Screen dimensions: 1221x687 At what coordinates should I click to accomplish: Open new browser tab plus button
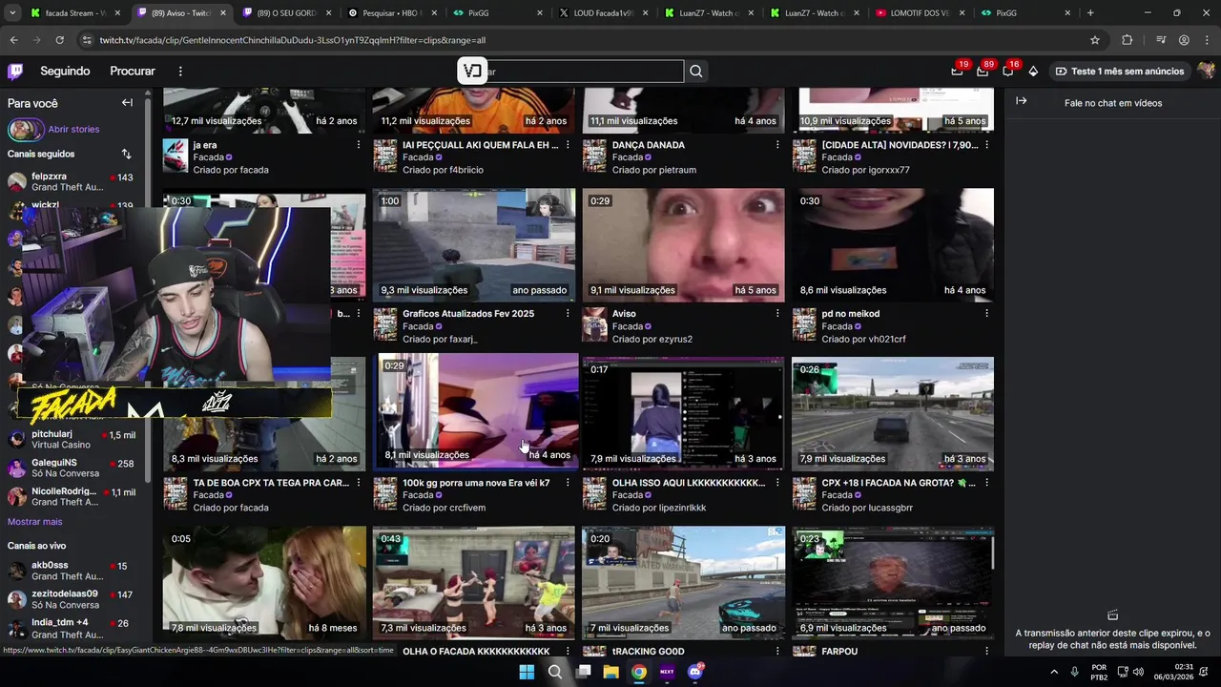(1090, 13)
